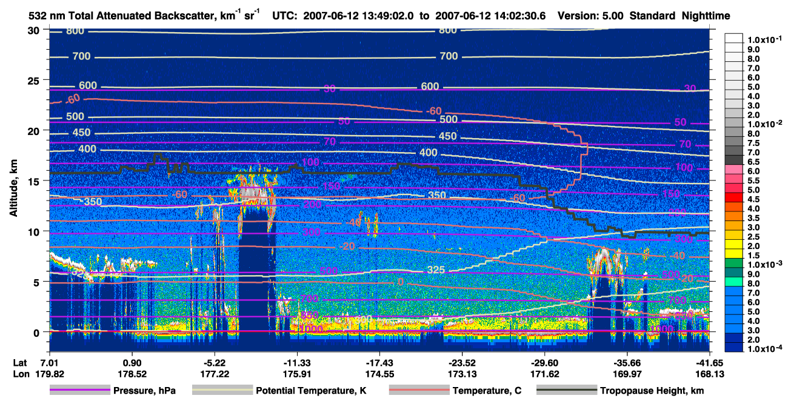Click the 'Lat' row label
788x404 pixels.
click(20, 362)
